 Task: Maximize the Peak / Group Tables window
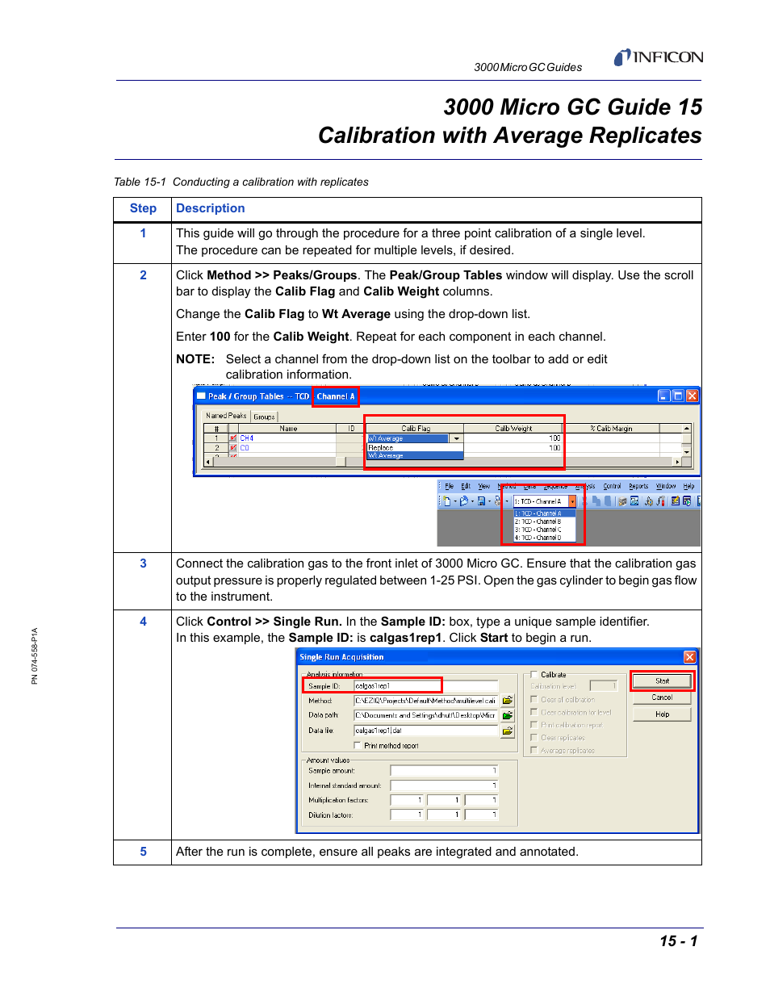[678, 396]
